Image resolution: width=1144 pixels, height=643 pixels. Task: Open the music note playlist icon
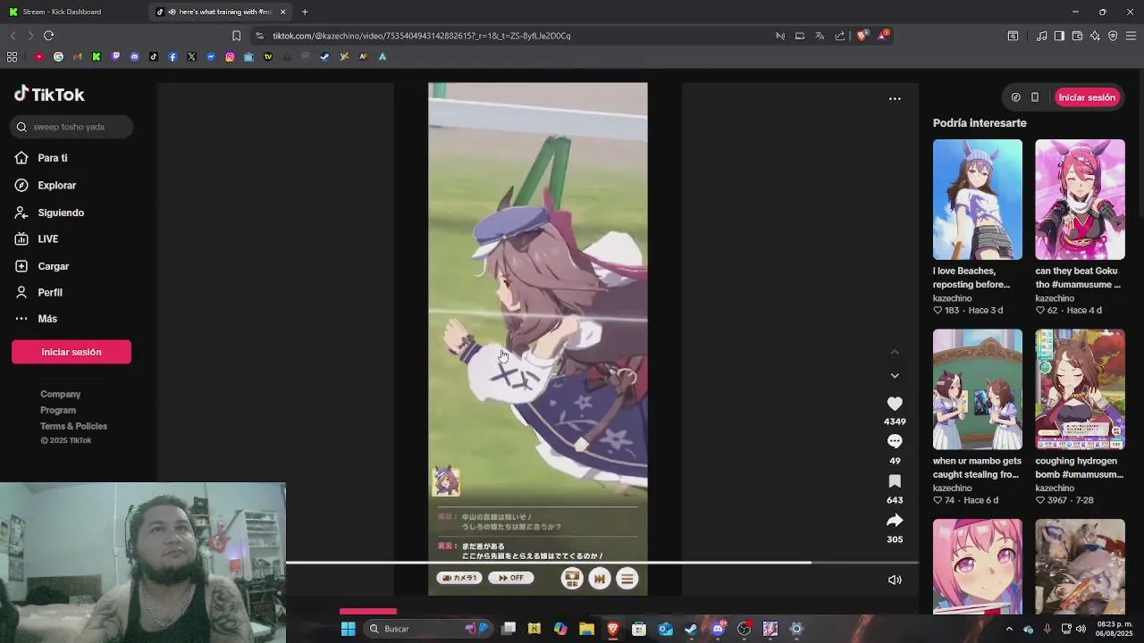[x=1041, y=36]
